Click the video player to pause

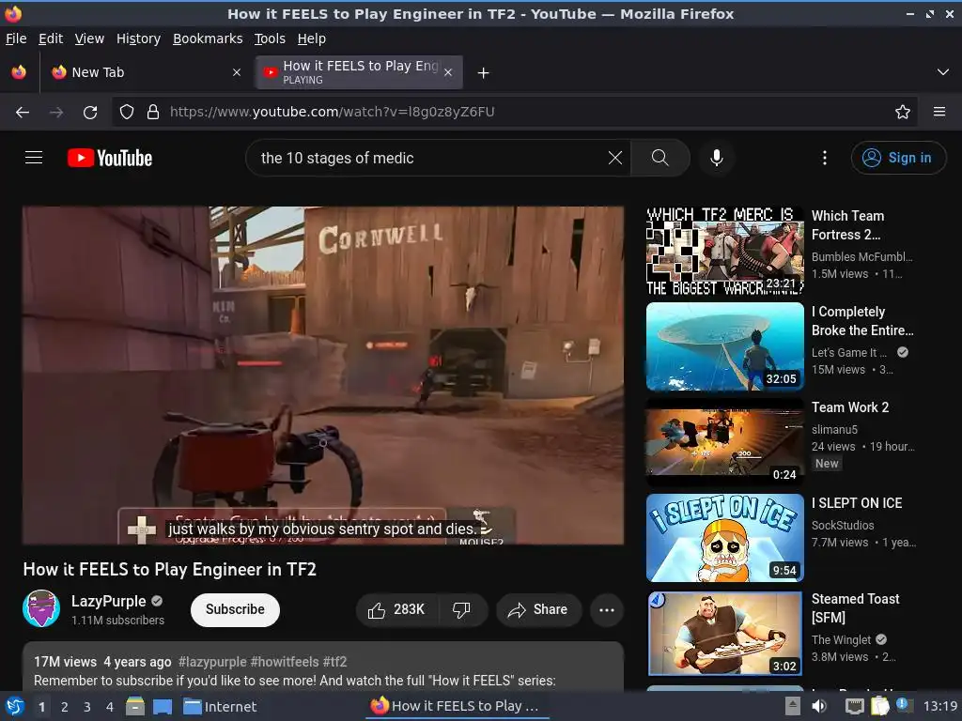click(323, 376)
